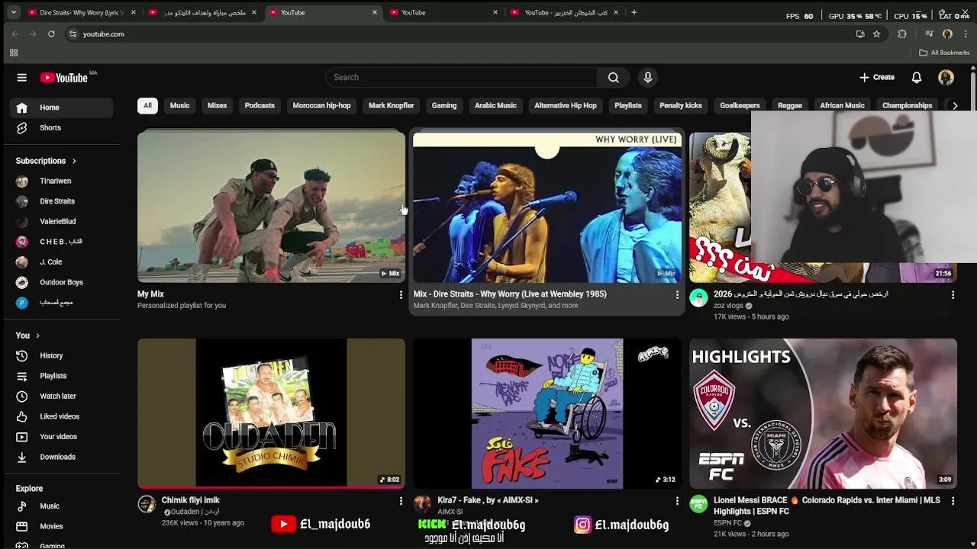Select the Alternative Hip Hop chip
This screenshot has width=977, height=549.
pos(565,105)
